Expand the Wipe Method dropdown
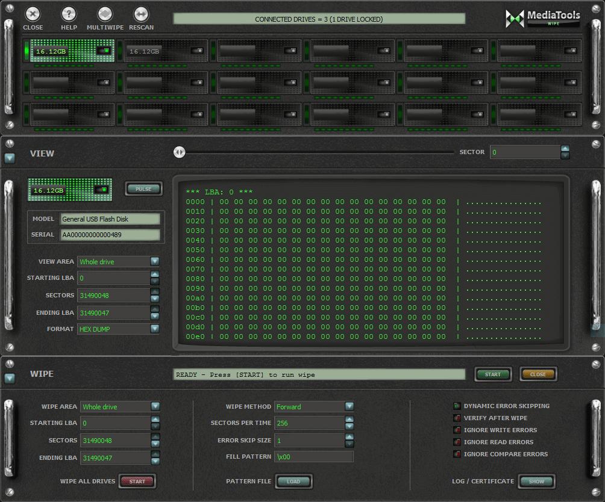 (349, 407)
